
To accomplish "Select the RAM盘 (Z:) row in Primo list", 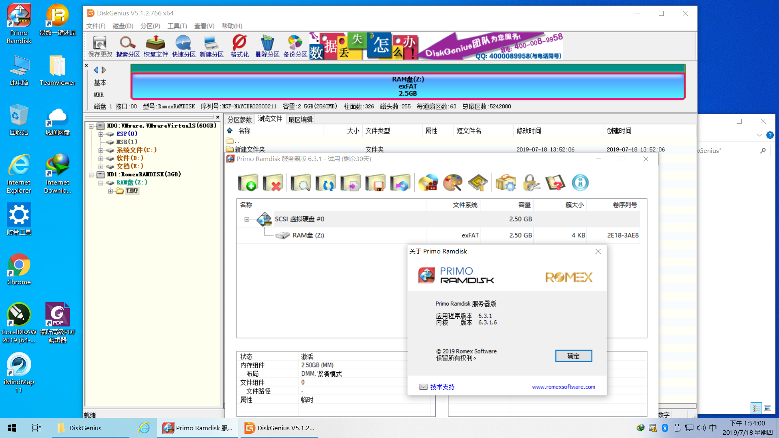I will pyautogui.click(x=438, y=235).
